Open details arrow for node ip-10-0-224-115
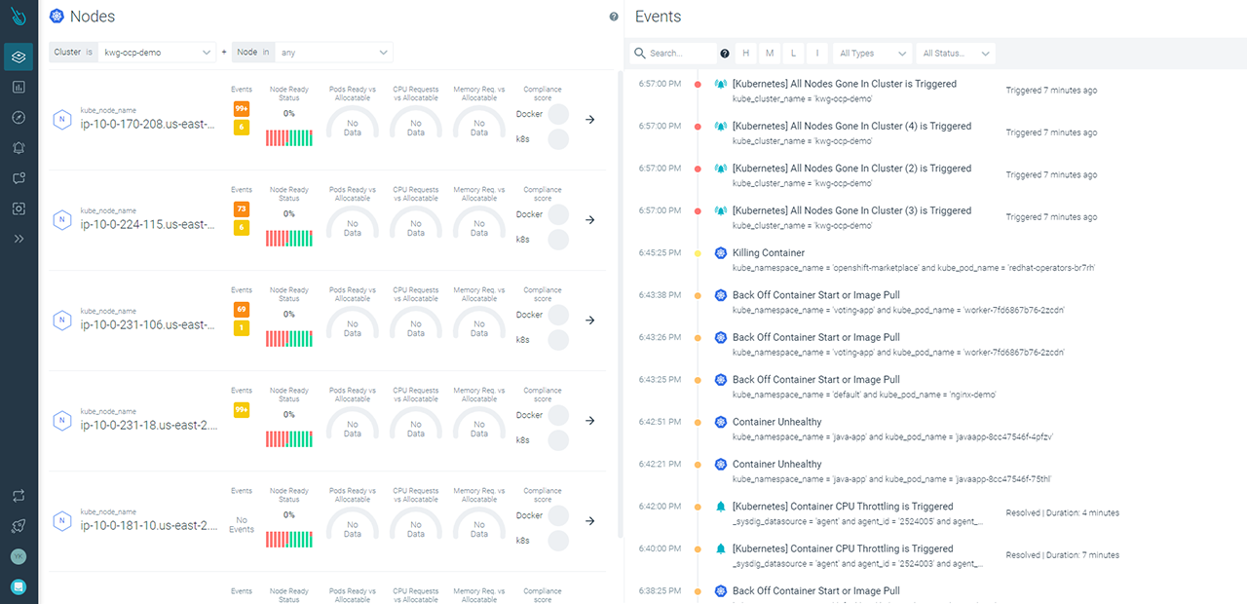The image size is (1247, 604). coord(589,220)
